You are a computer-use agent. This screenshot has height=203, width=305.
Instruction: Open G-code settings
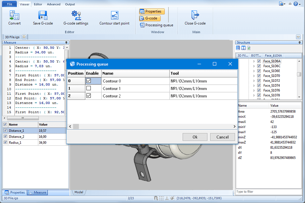tap(76, 16)
